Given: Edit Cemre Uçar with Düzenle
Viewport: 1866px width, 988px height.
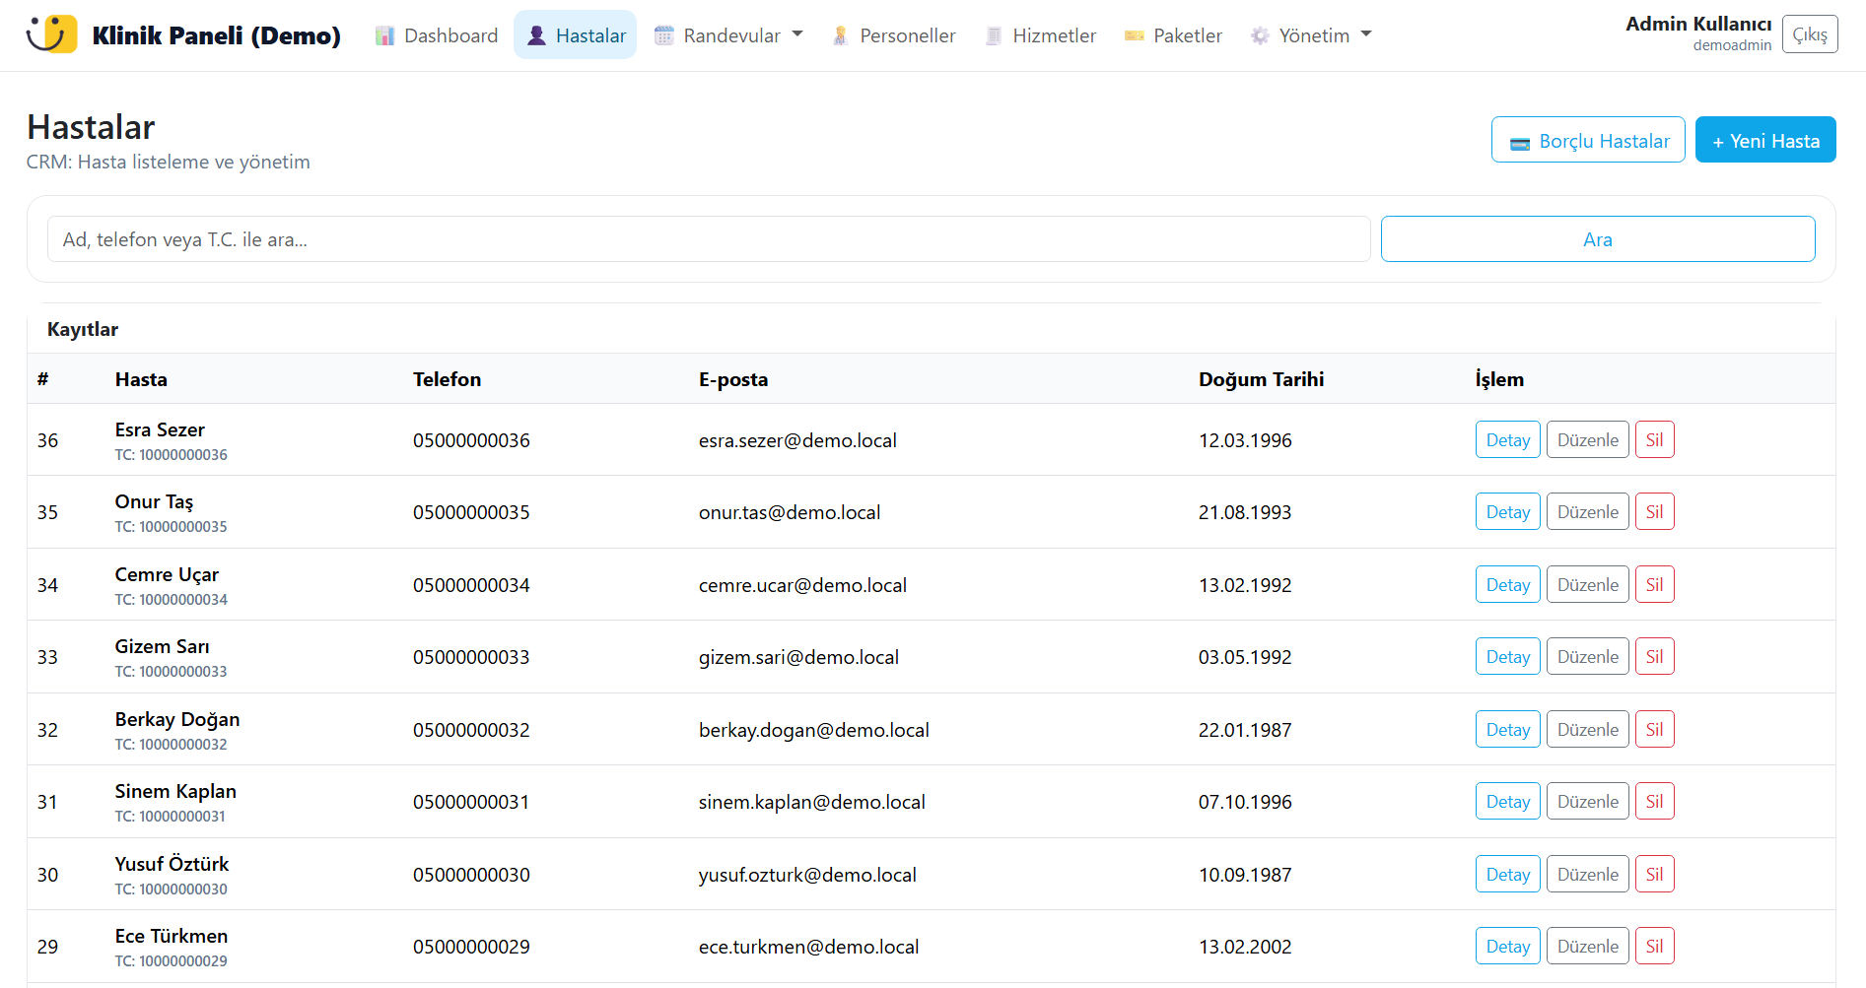Looking at the screenshot, I should [1587, 585].
